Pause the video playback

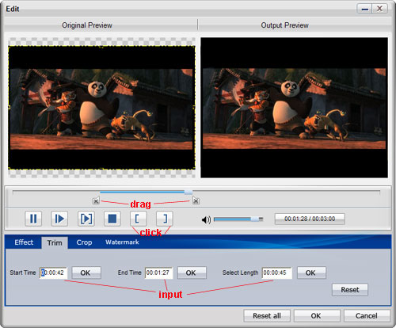33,219
